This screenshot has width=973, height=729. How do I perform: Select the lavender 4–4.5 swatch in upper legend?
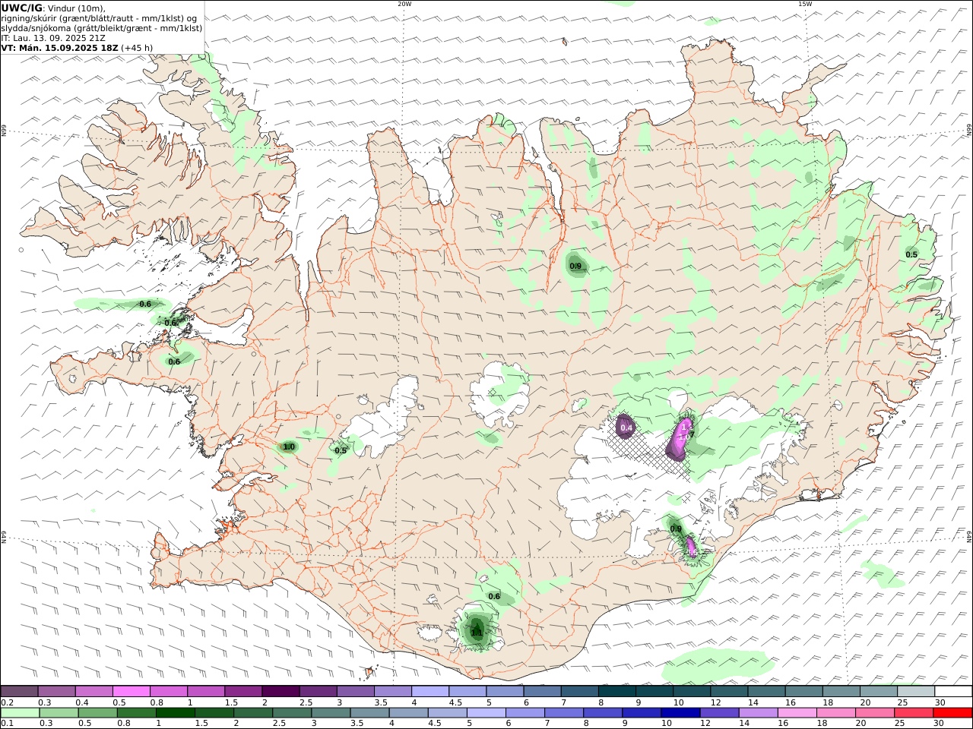point(430,692)
